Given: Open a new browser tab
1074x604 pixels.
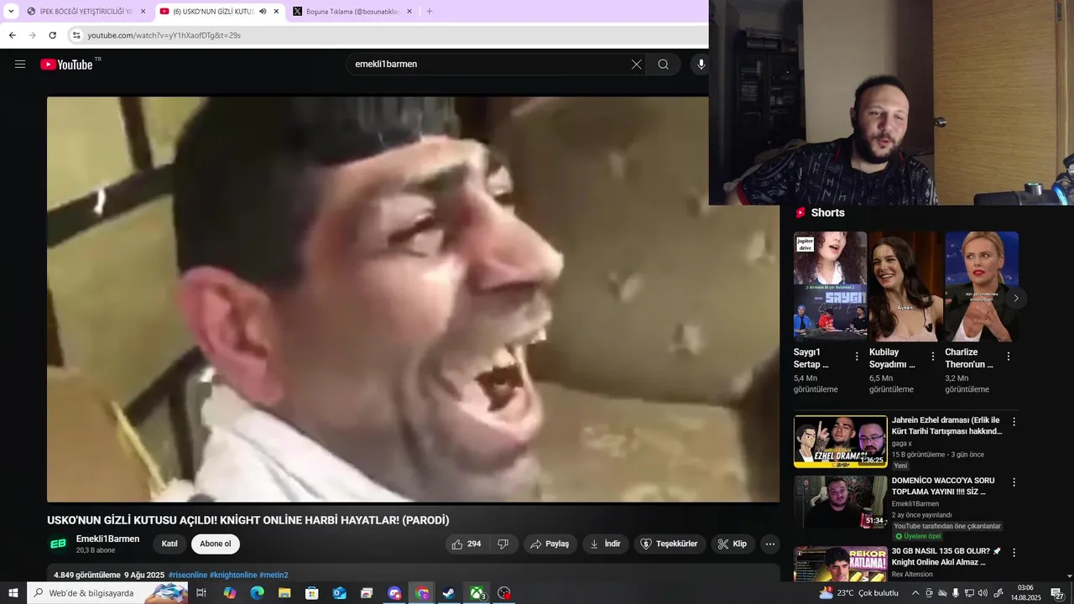Looking at the screenshot, I should click(430, 12).
